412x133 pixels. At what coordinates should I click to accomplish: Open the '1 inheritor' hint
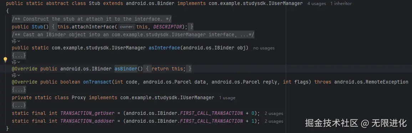tap(341, 4)
